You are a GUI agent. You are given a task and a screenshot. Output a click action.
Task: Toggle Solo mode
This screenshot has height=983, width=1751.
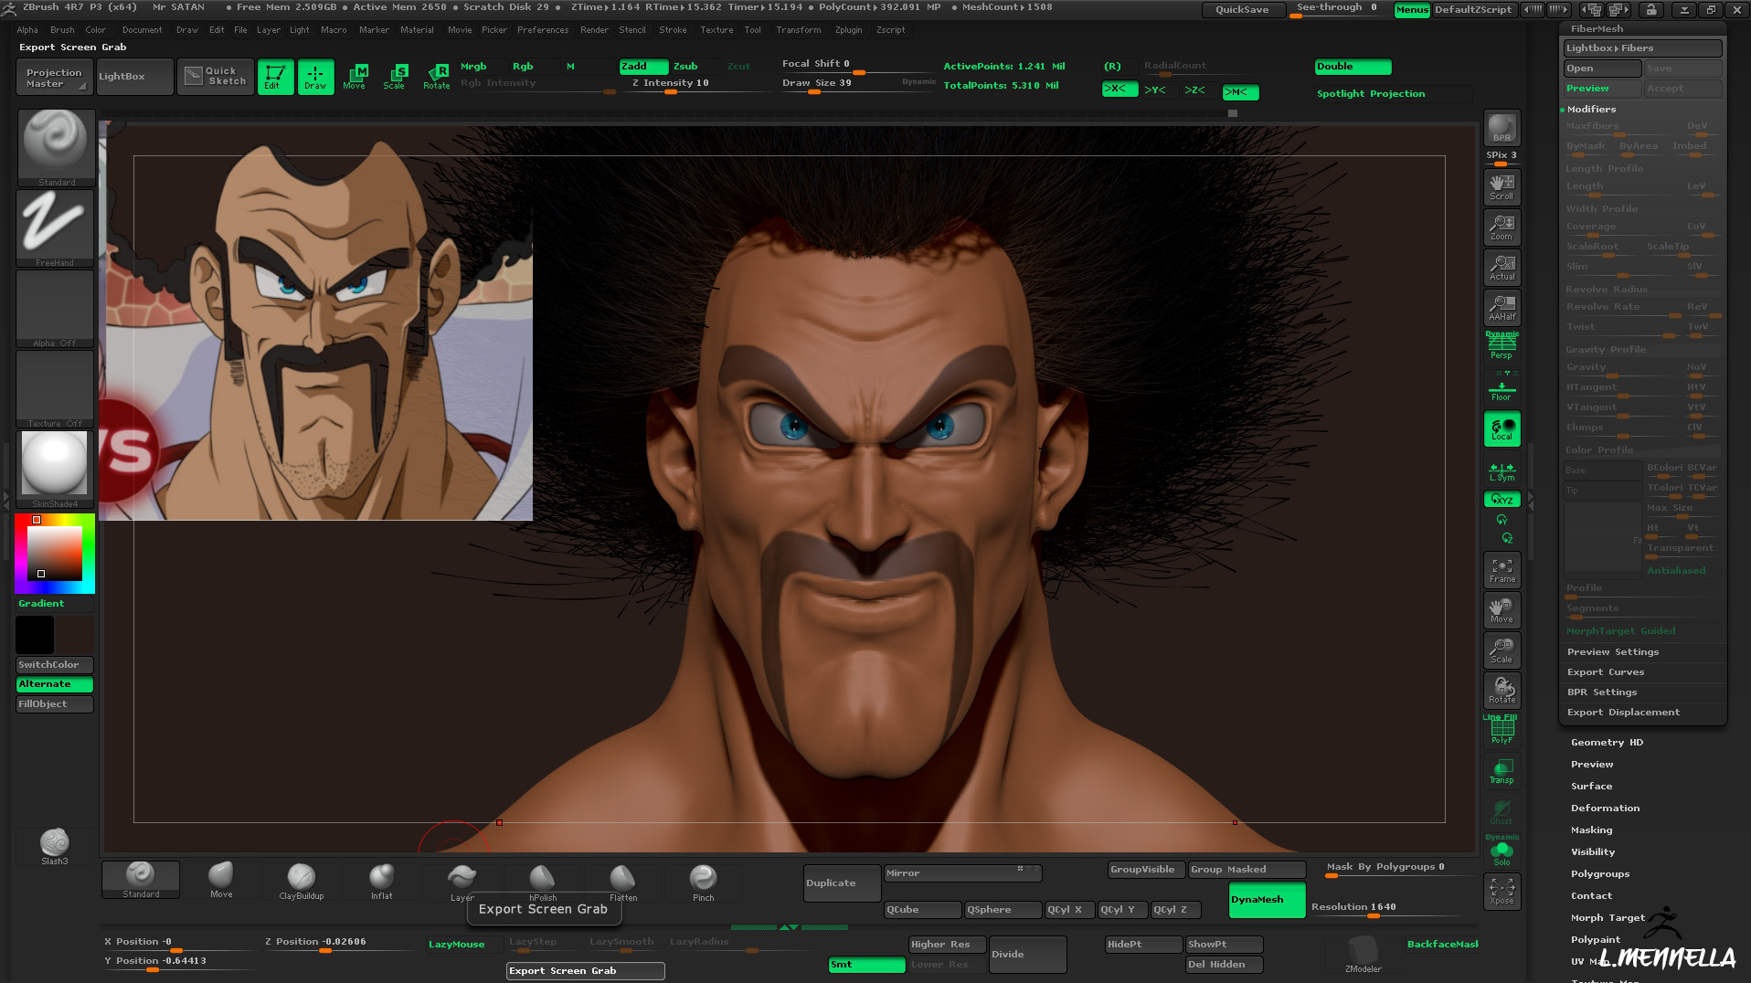(x=1502, y=851)
